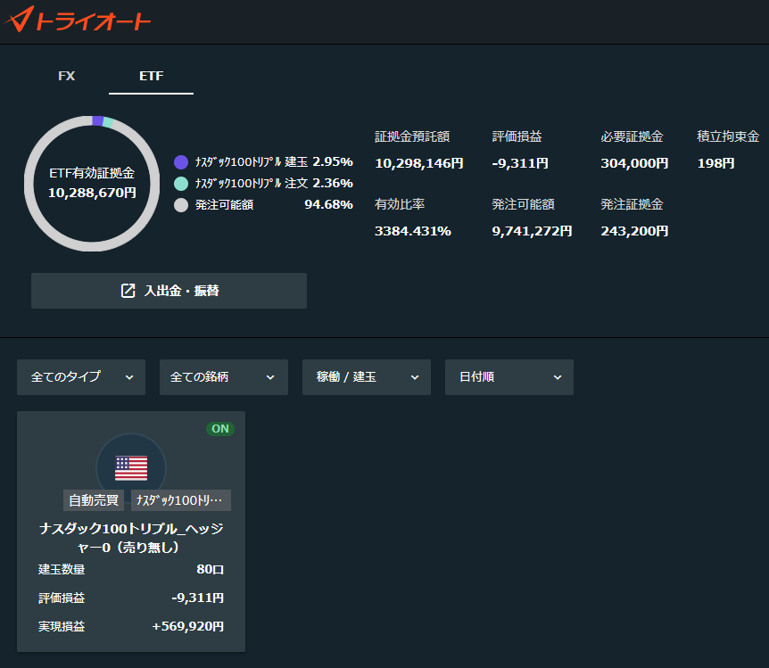The height and width of the screenshot is (668, 769).
Task: Expand the 全ての銘柄 dropdown
Action: [224, 377]
